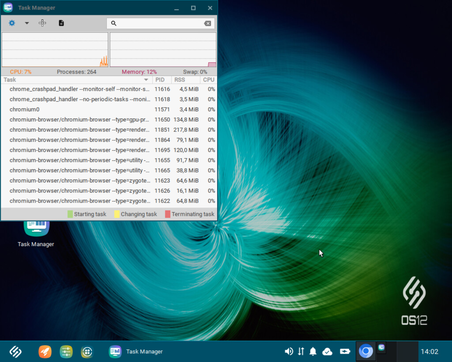This screenshot has width=452, height=362.
Task: Sort processes by CPU column header
Action: (x=208, y=80)
